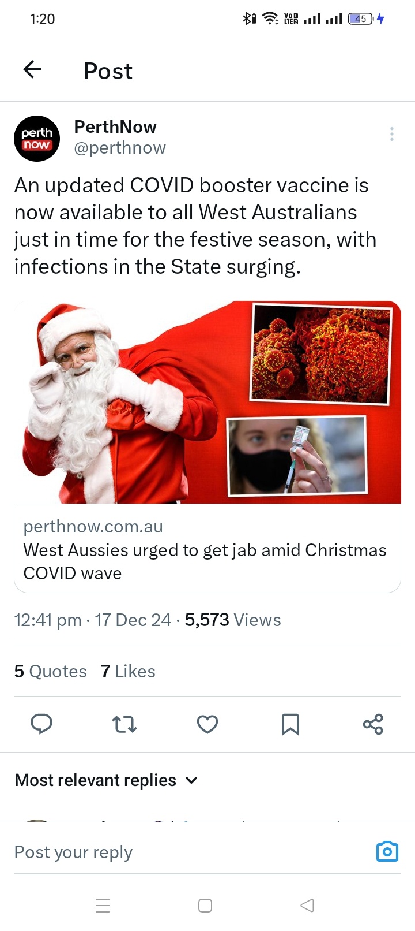Tap Android back triangle button
Image resolution: width=415 pixels, height=931 pixels.
[x=307, y=905]
